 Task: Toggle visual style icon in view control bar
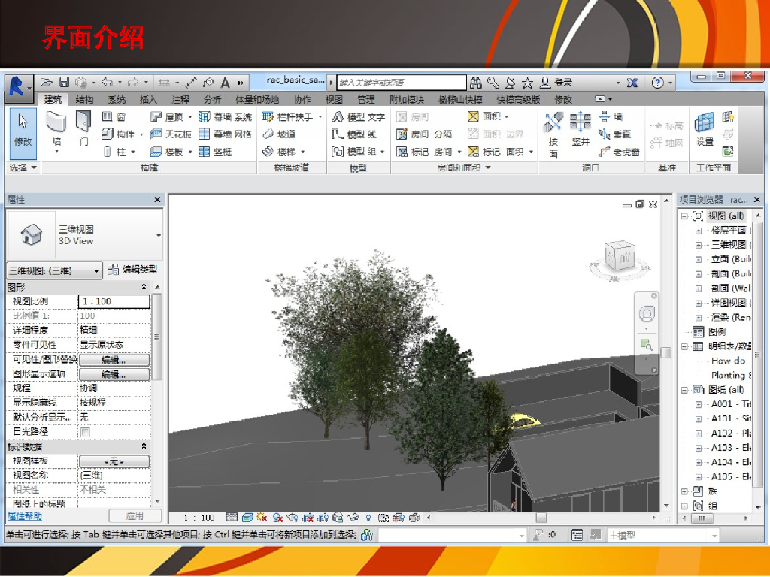[247, 518]
